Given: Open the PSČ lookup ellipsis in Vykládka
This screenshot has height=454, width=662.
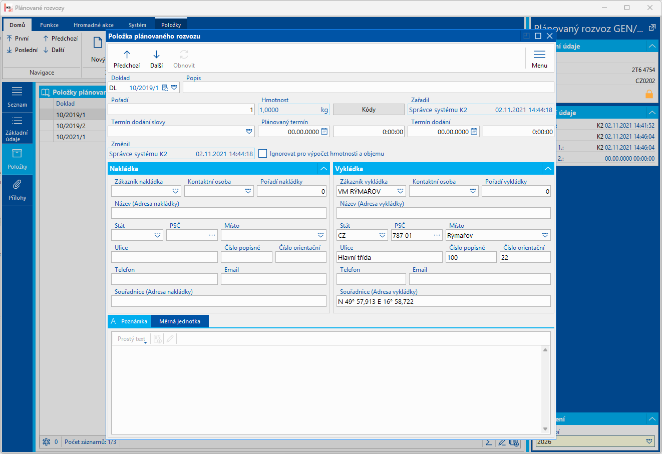Looking at the screenshot, I should tap(437, 235).
